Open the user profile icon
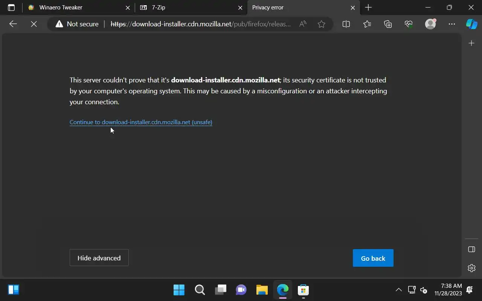The width and height of the screenshot is (482, 301). (x=430, y=24)
